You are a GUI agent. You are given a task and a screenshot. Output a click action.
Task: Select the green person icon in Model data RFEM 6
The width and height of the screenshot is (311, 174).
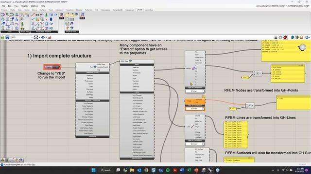point(47,14)
